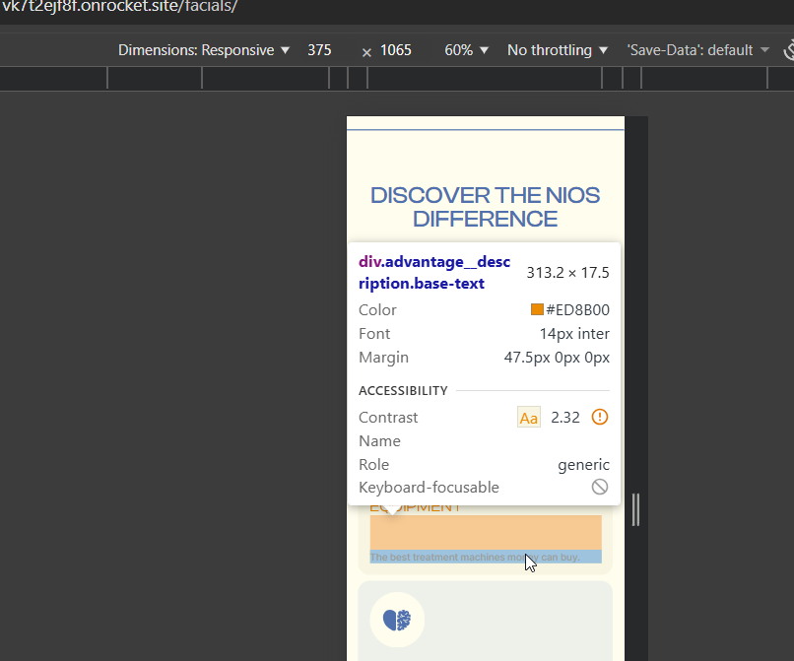Click the address bar URL text
Viewport: 794px width, 661px height.
coord(119,7)
